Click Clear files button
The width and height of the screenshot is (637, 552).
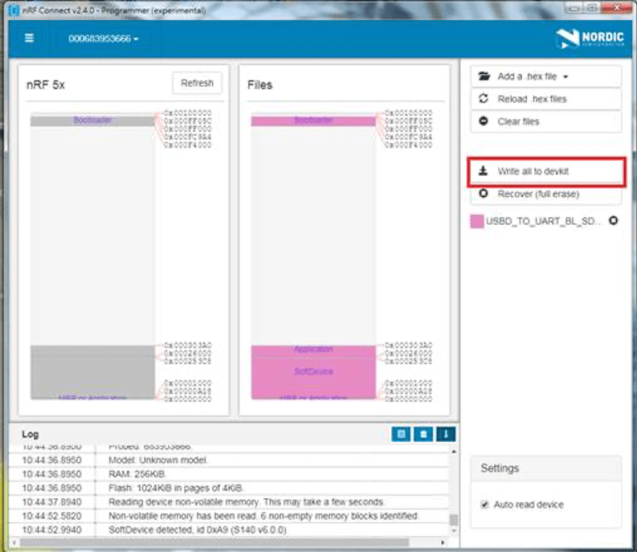545,121
